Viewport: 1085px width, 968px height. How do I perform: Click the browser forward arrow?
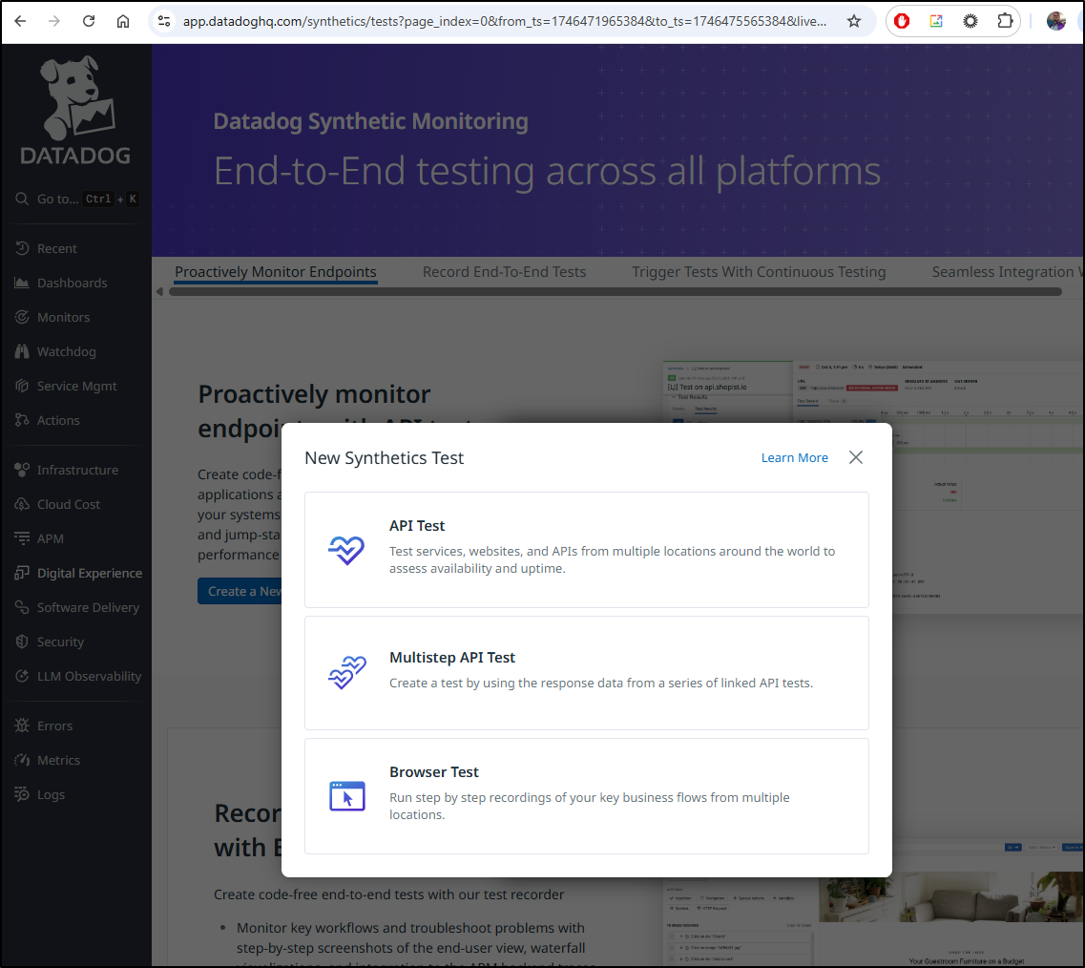(x=54, y=21)
